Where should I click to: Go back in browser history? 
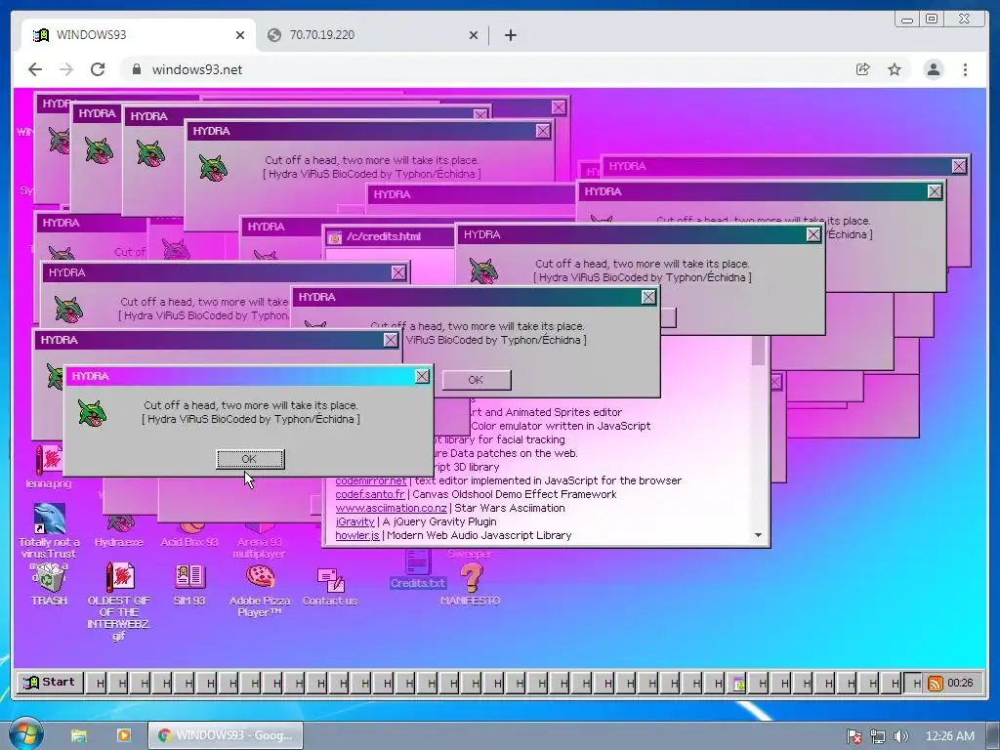tap(35, 69)
